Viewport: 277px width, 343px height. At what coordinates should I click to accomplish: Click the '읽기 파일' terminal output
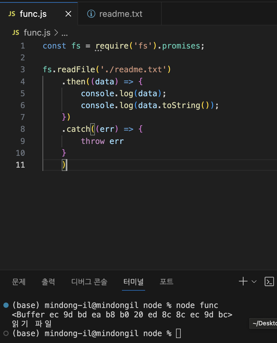(32, 324)
